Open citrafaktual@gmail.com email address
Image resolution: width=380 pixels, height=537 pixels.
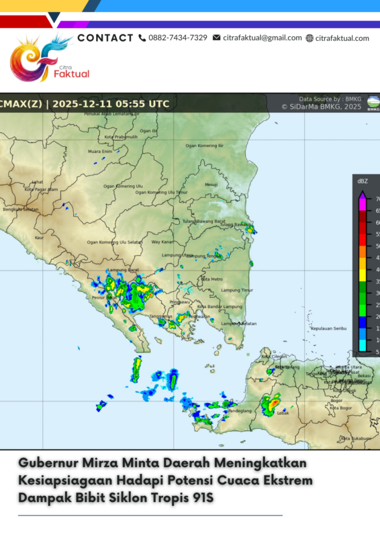(263, 38)
